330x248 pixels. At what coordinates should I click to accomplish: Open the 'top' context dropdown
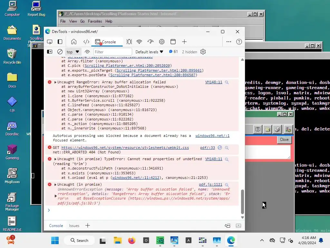[x=73, y=52]
